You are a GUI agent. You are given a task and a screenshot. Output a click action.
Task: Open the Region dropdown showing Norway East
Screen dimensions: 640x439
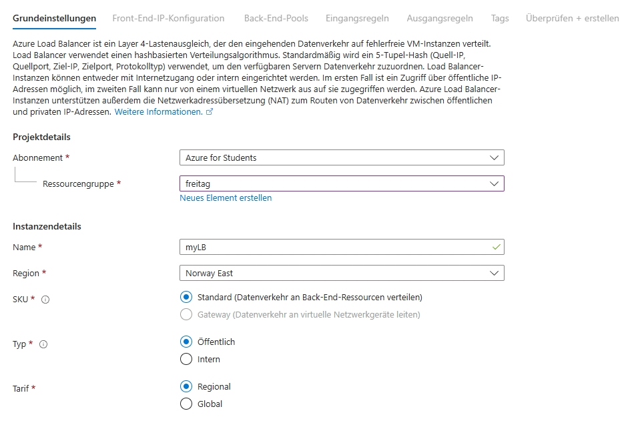pyautogui.click(x=341, y=273)
